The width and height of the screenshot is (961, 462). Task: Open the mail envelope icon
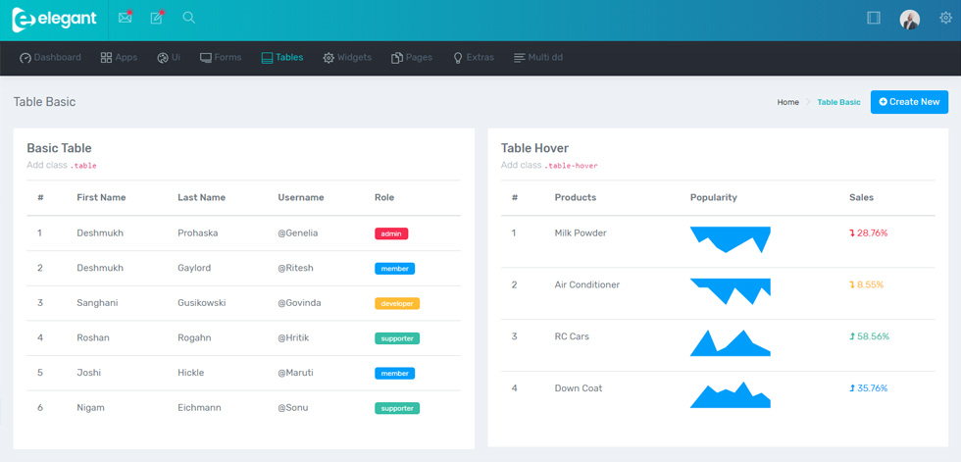[126, 18]
